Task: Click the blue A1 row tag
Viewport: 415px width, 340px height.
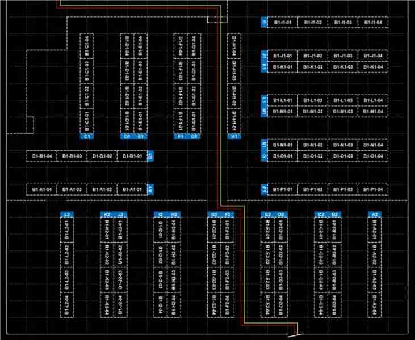Action: (150, 189)
